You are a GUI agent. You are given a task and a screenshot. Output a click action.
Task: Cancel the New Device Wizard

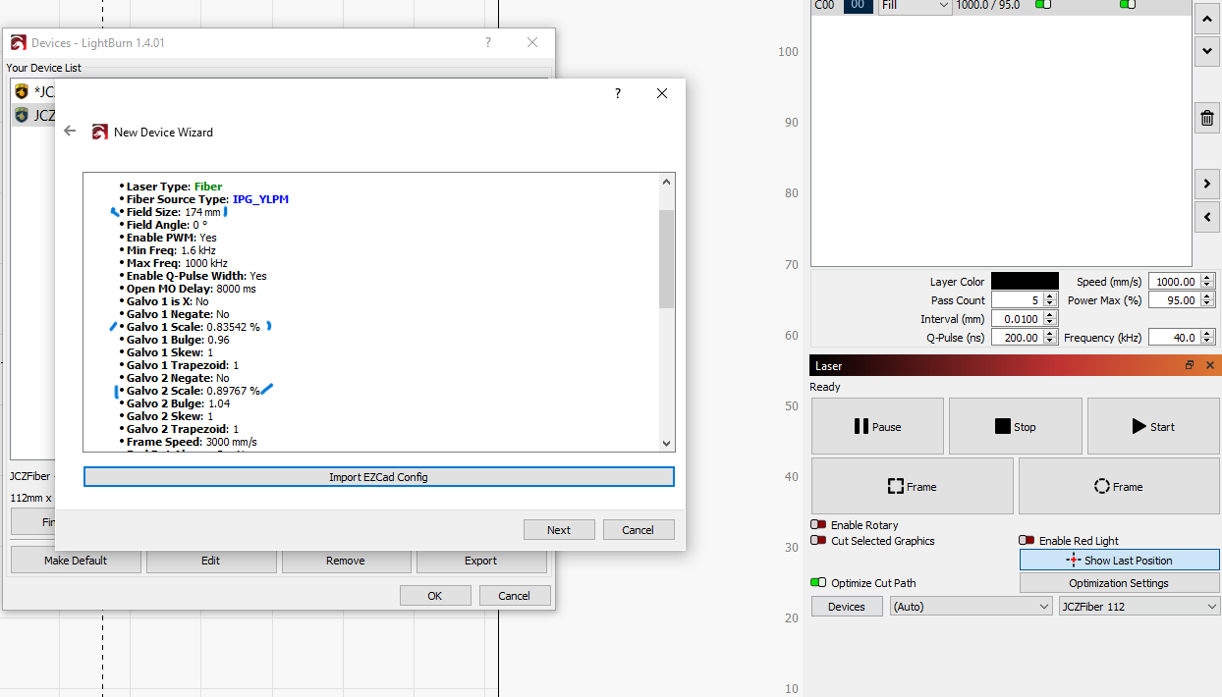click(639, 530)
